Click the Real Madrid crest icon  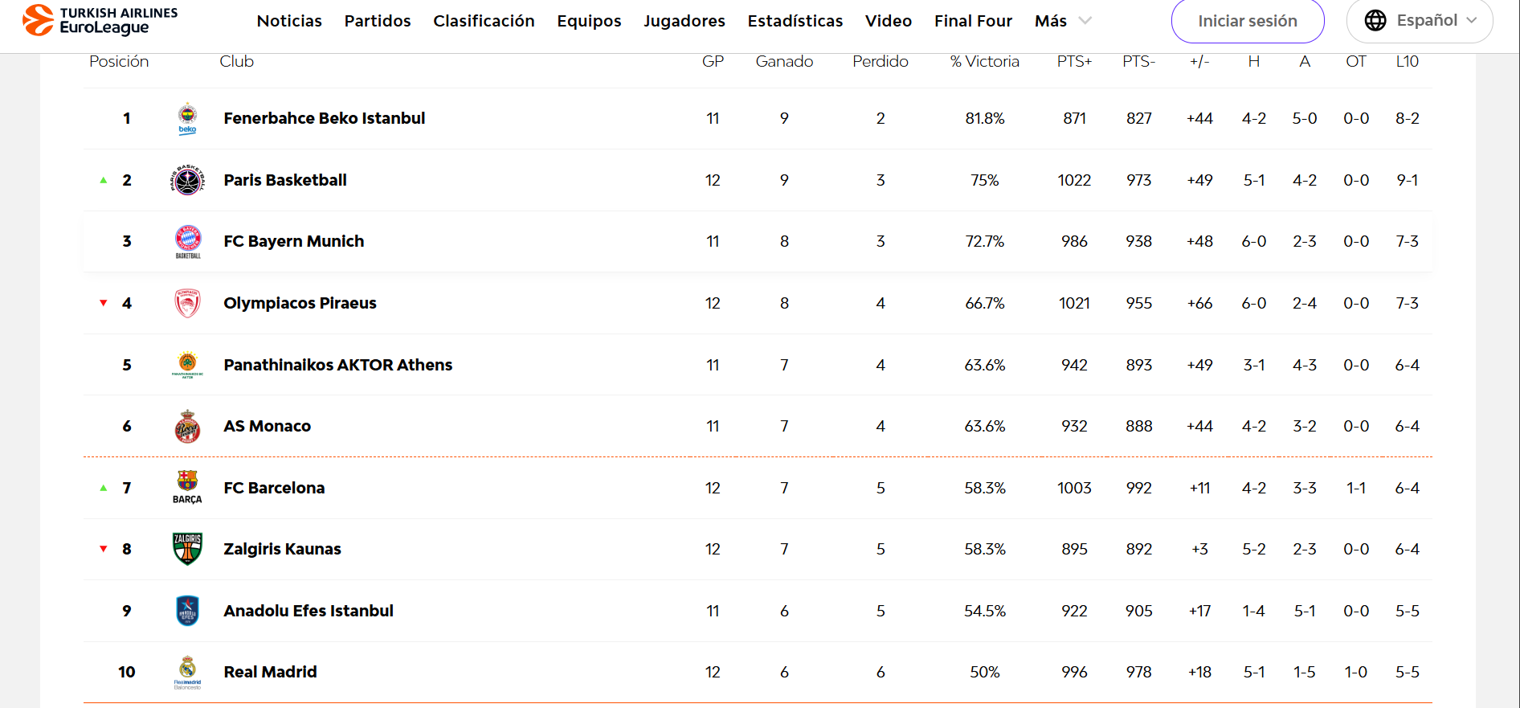coord(187,673)
